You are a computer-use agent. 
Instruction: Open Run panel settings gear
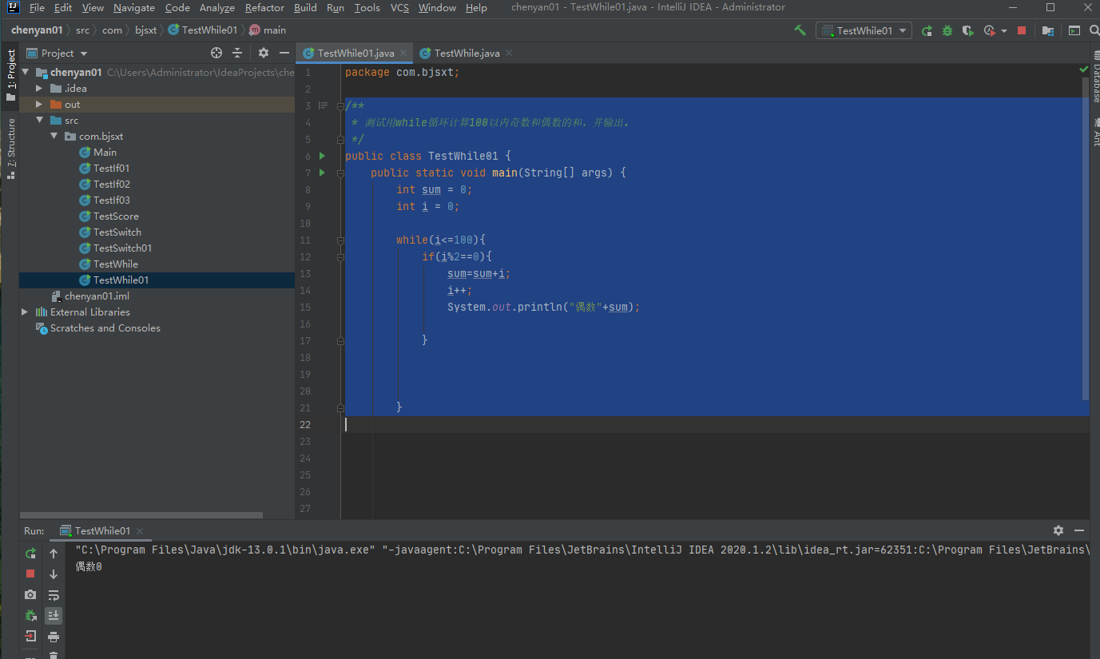point(1058,530)
